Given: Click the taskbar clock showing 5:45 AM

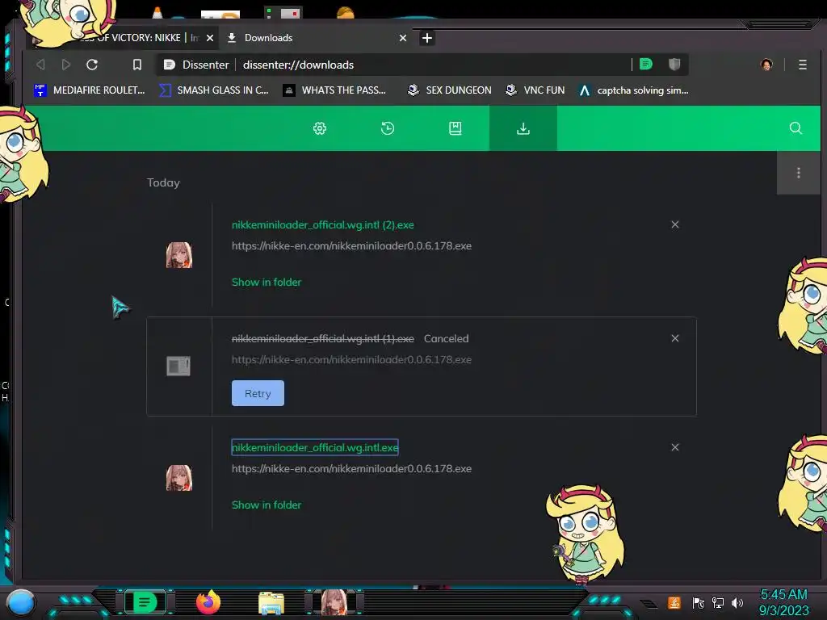Looking at the screenshot, I should click(783, 602).
